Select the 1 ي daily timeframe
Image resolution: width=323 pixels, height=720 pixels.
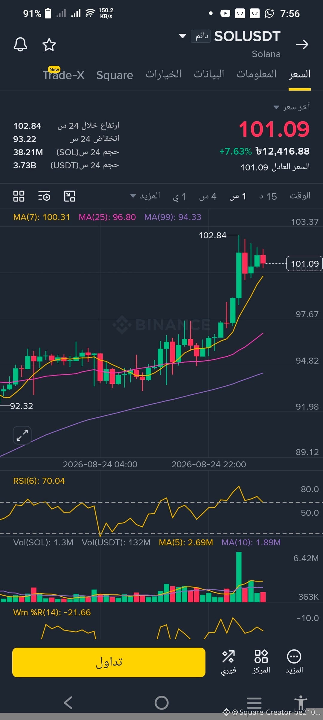point(179,196)
